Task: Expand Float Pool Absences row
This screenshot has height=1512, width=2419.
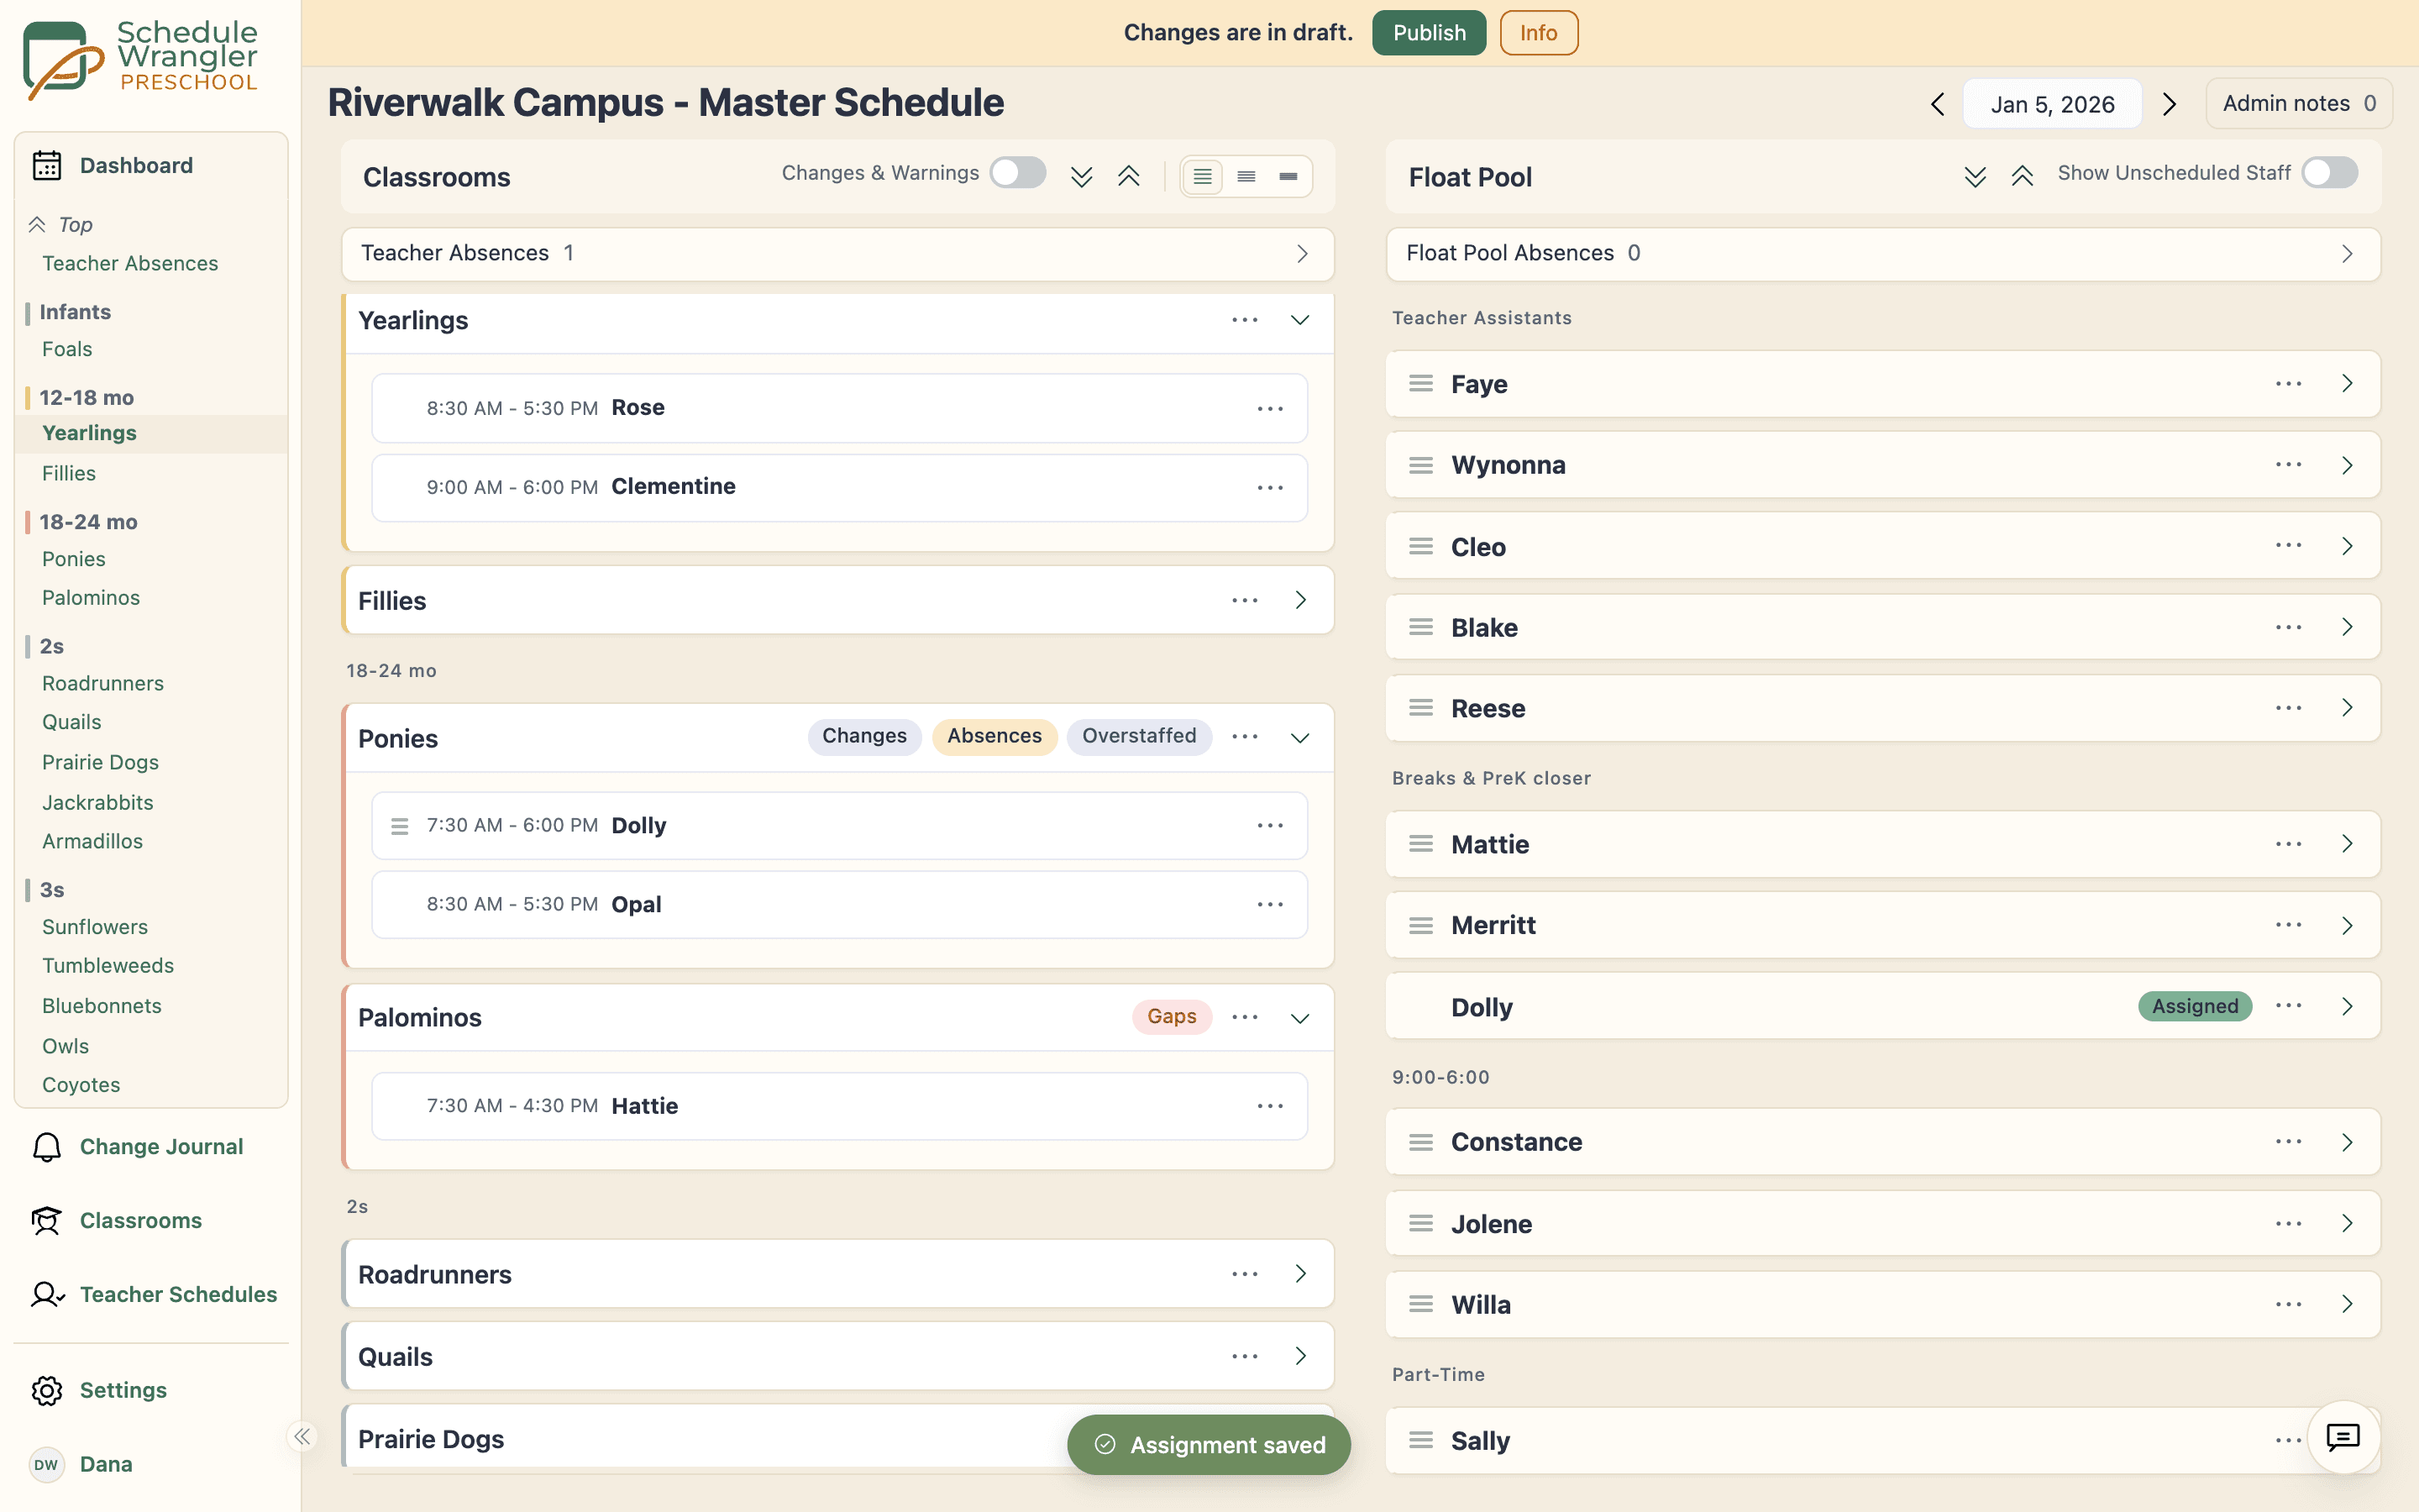Action: click(1883, 254)
